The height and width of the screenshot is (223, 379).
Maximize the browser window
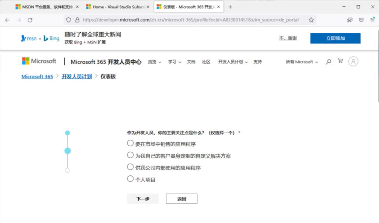coord(358,7)
